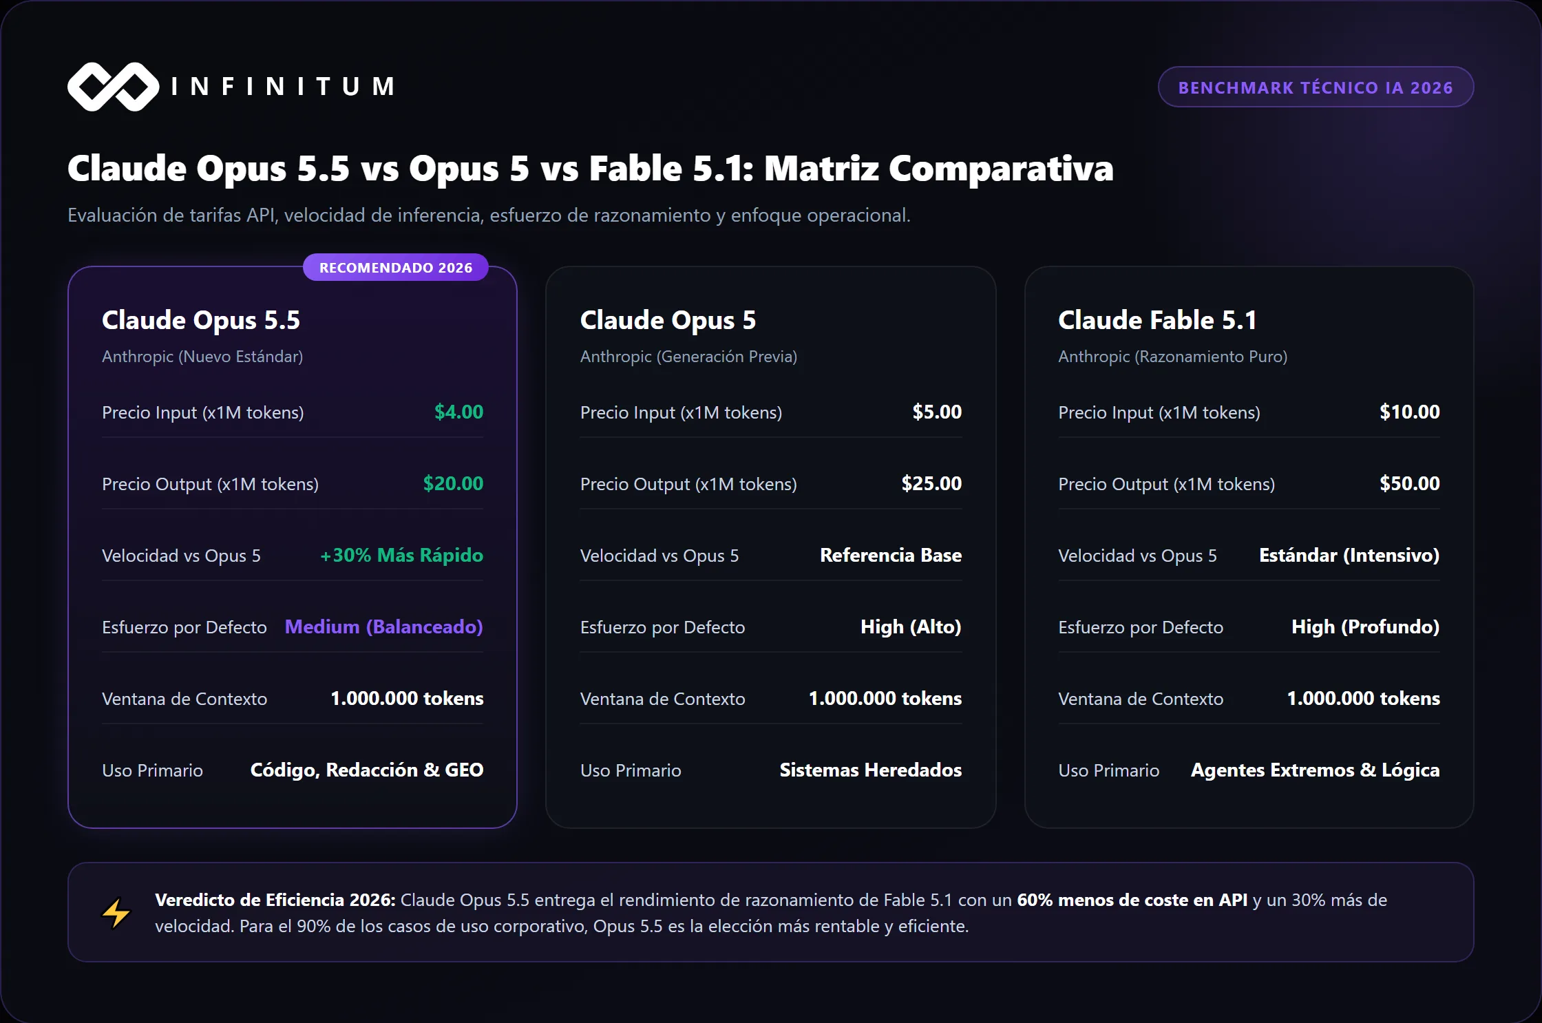1542x1023 pixels.
Task: Click Uso Primario label in Opus 5 card
Action: [631, 770]
